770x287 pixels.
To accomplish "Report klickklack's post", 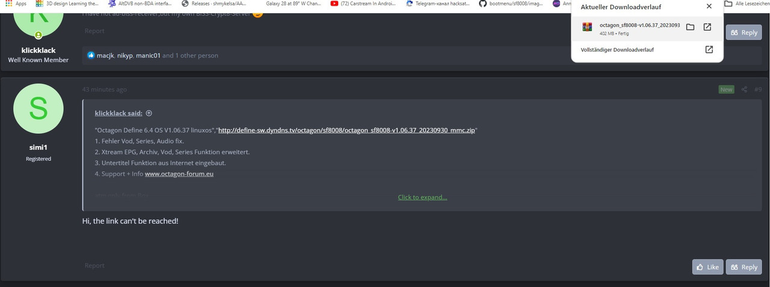I will (94, 31).
